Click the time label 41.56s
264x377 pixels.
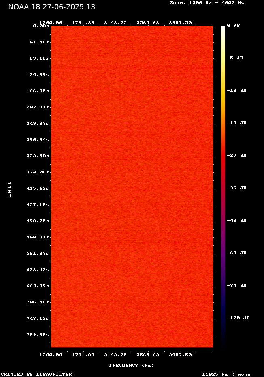point(39,42)
